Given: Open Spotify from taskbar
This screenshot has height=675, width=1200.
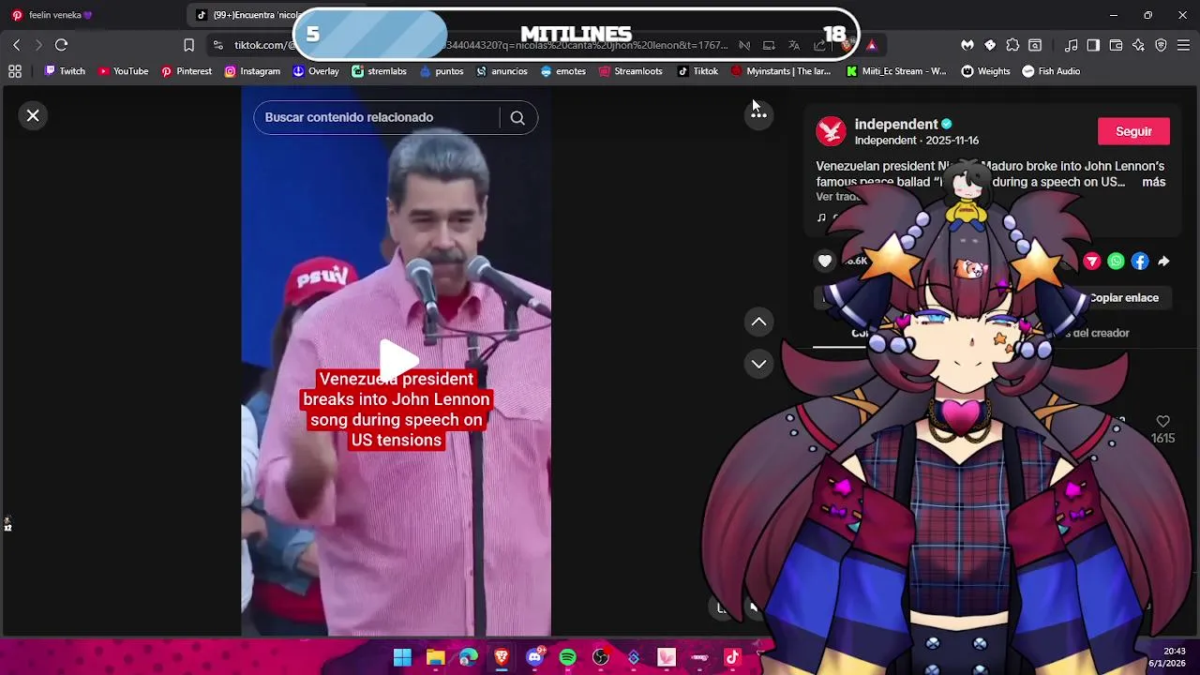Looking at the screenshot, I should [567, 657].
